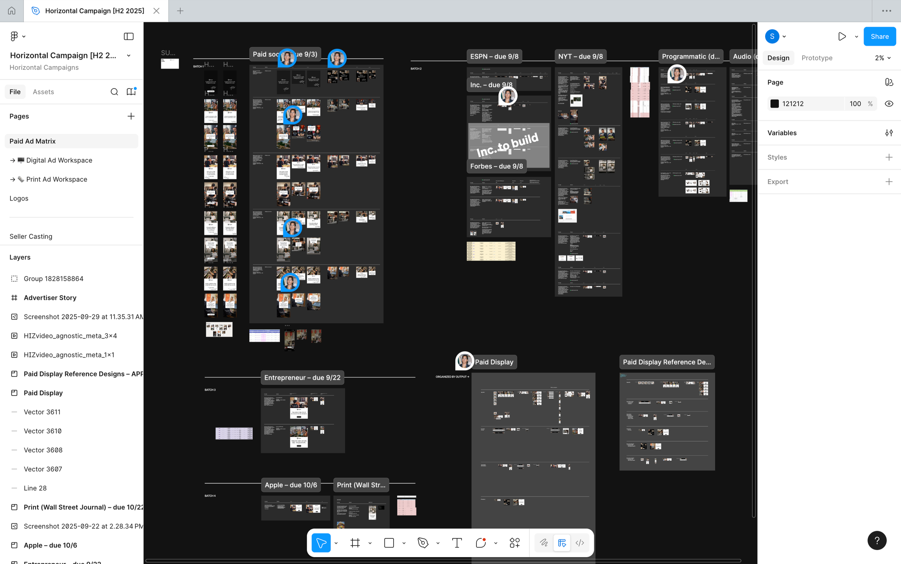
Task: Switch to Dev Mode toggle
Action: pos(580,543)
